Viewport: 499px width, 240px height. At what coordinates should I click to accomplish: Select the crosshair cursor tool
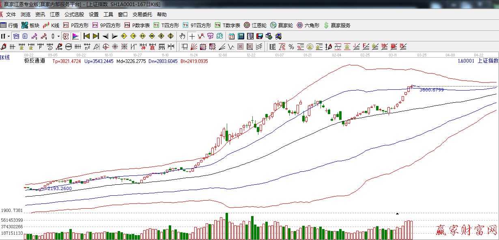(x=192, y=36)
